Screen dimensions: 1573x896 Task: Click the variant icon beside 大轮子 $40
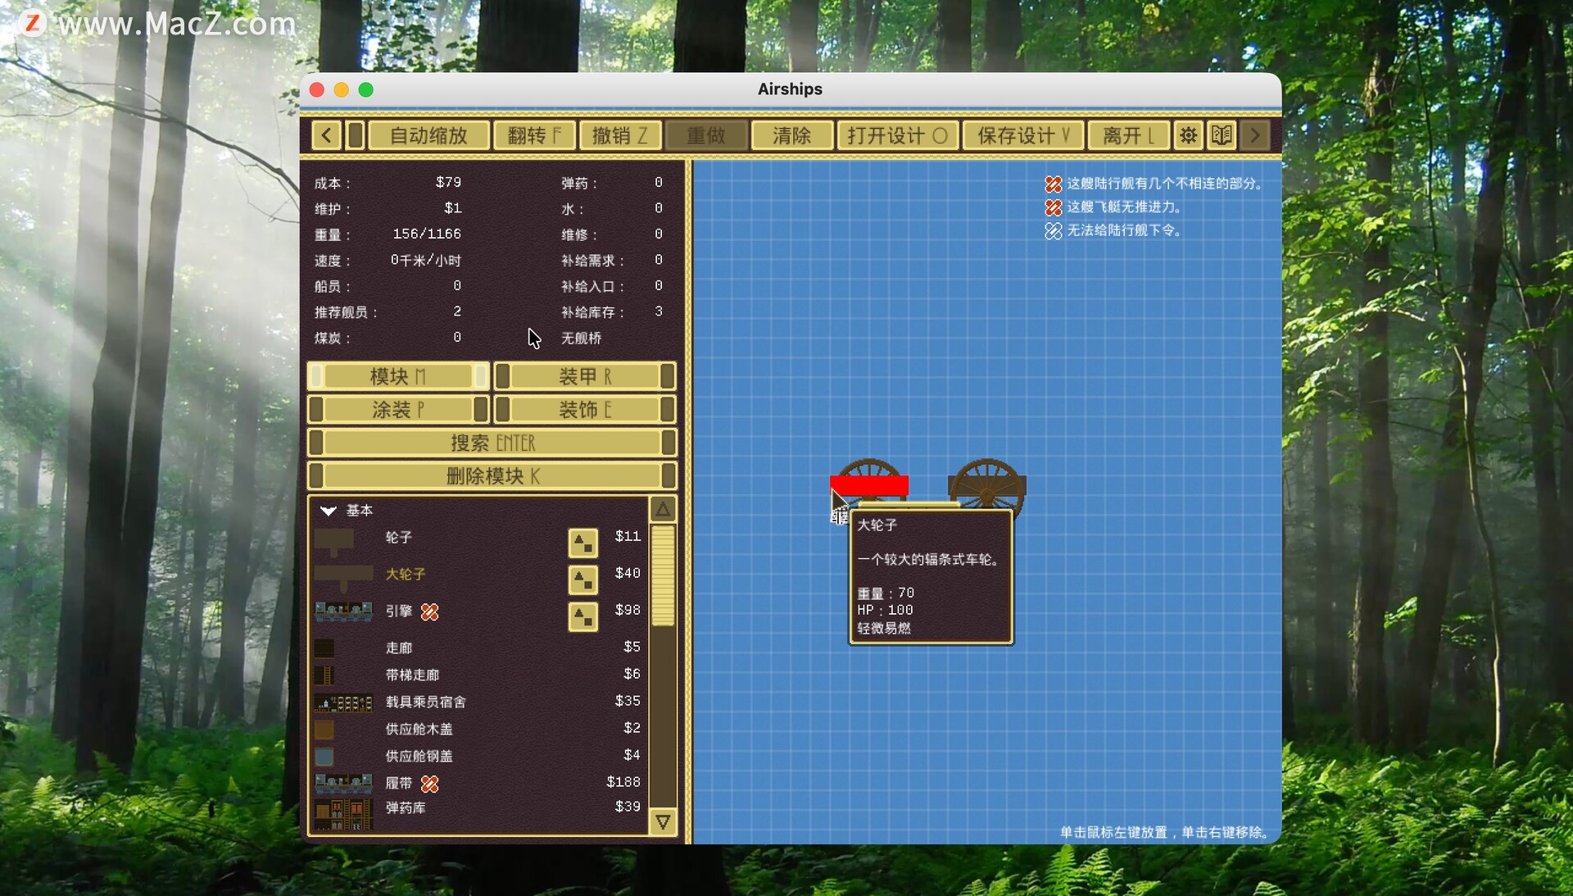pyautogui.click(x=583, y=579)
